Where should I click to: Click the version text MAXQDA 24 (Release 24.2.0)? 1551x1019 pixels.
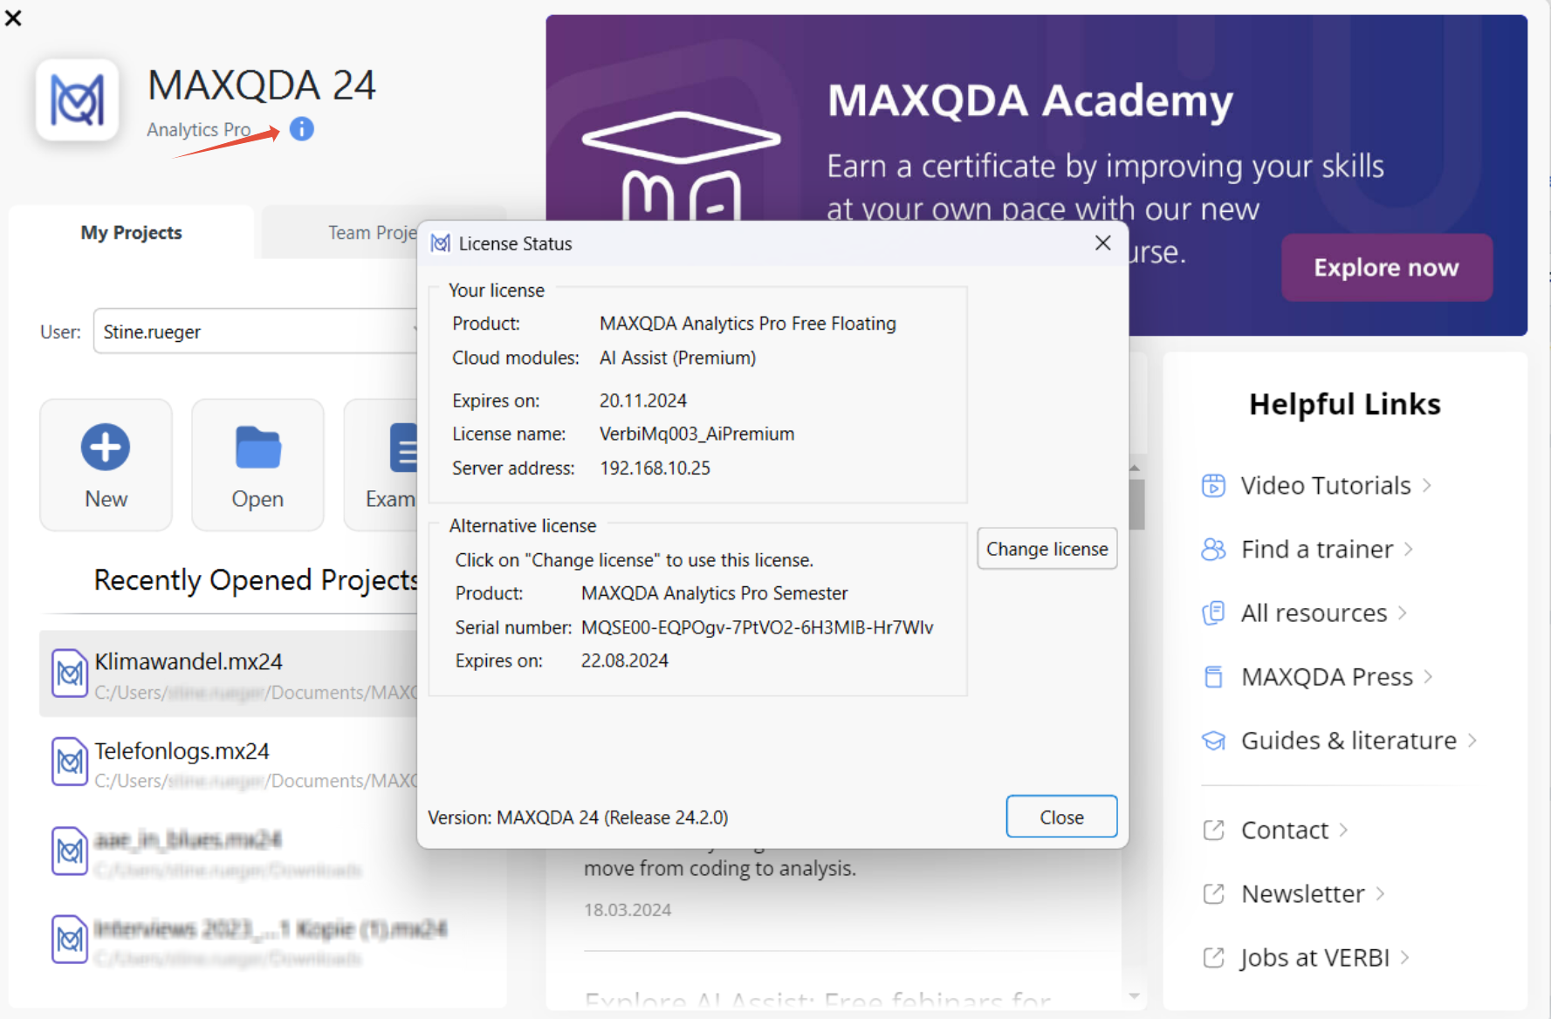pyautogui.click(x=612, y=817)
